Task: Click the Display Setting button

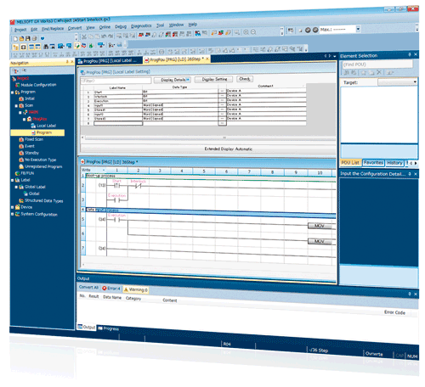Action: [214, 80]
